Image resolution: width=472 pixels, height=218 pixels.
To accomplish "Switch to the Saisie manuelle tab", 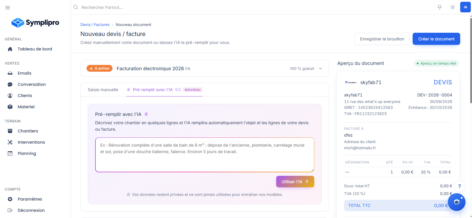I will tap(103, 90).
